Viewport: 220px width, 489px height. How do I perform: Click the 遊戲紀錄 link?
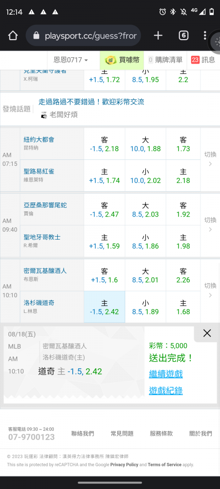pyautogui.click(x=166, y=391)
